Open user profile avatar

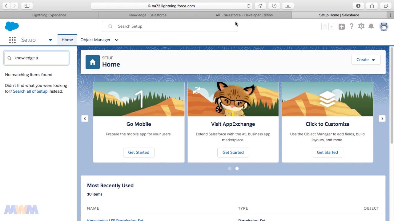click(x=384, y=27)
